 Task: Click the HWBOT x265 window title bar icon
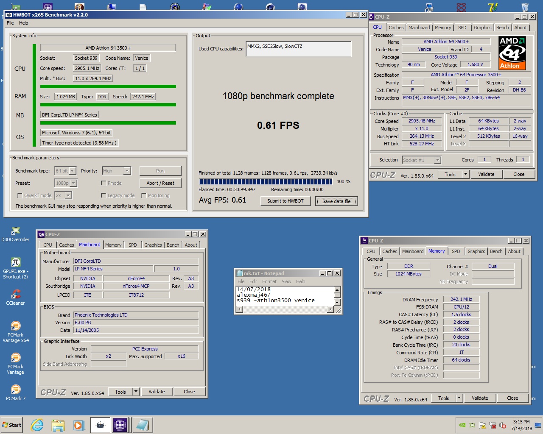click(8, 15)
